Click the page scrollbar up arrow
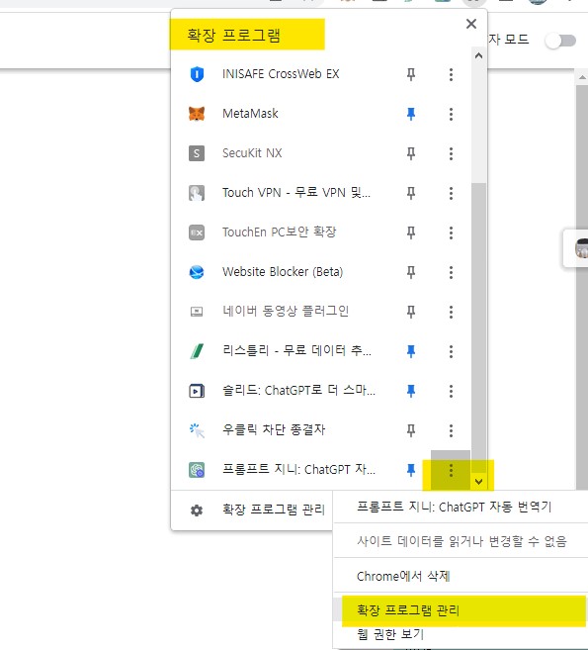Image resolution: width=588 pixels, height=650 pixels. 582,77
